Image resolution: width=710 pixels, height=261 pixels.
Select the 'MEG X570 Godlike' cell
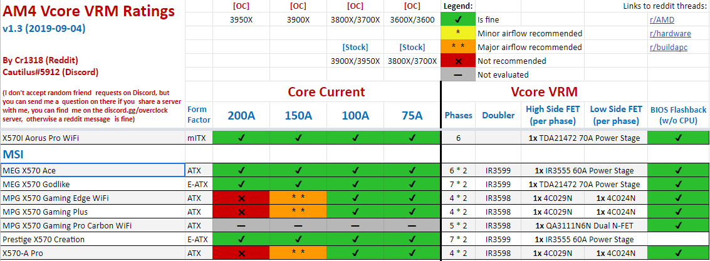pyautogui.click(x=92, y=184)
